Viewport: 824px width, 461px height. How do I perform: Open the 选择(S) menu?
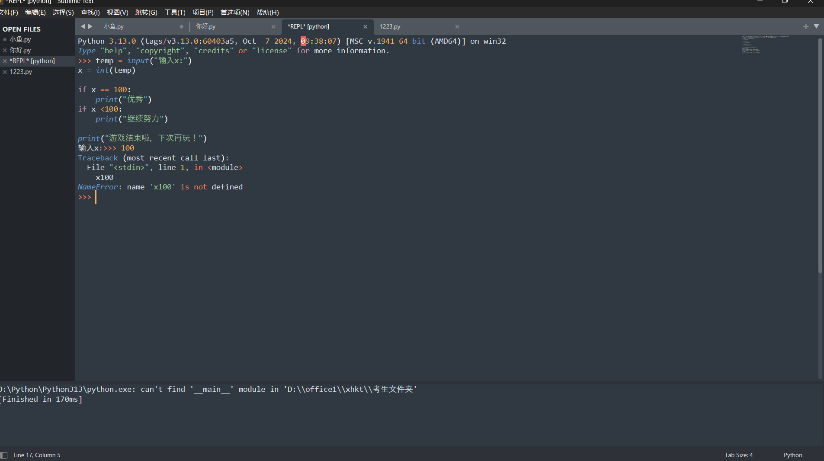pos(63,13)
